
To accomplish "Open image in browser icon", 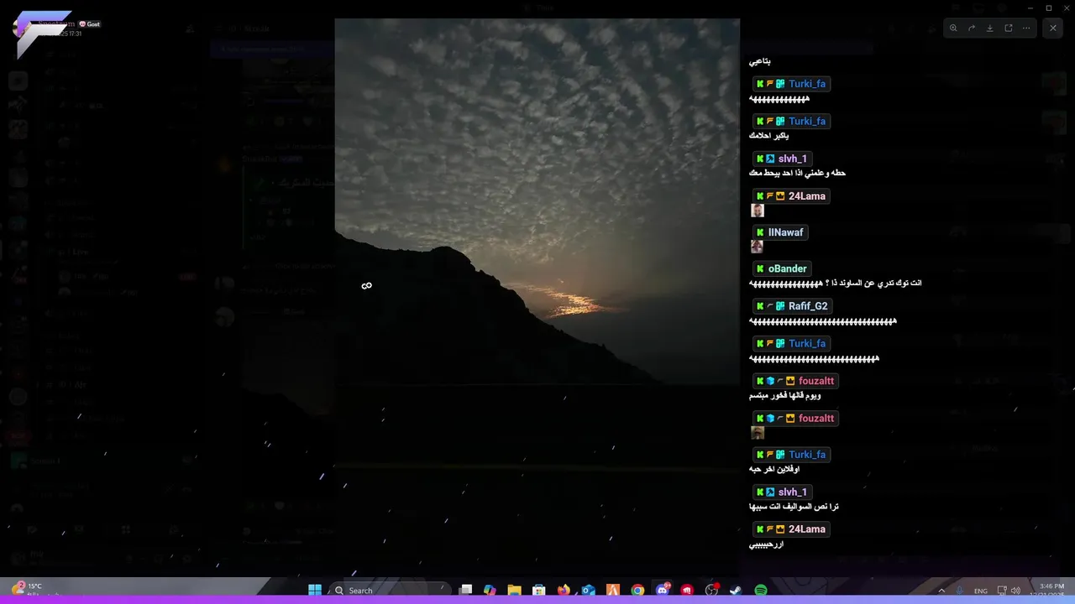I will tap(1009, 28).
